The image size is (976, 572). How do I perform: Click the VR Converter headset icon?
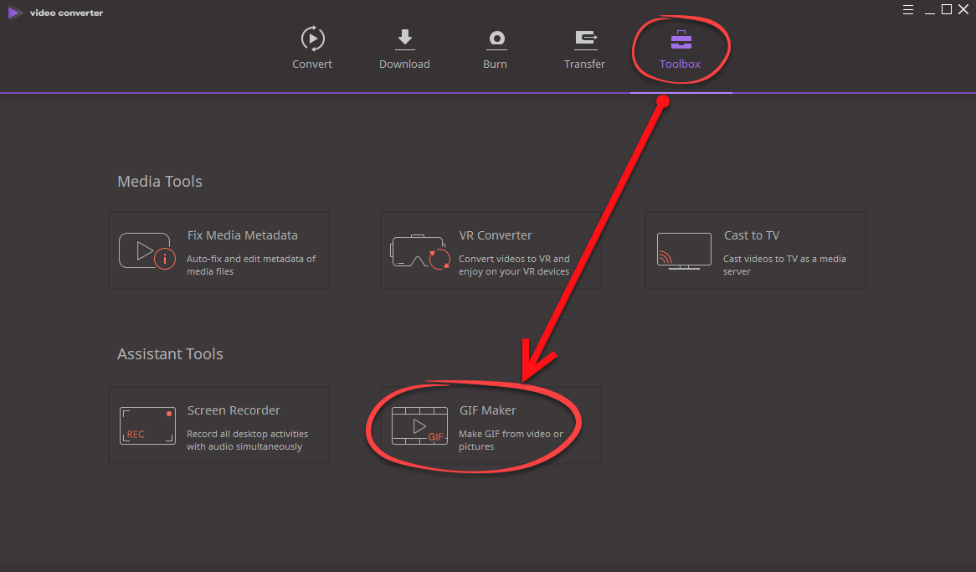(x=419, y=251)
